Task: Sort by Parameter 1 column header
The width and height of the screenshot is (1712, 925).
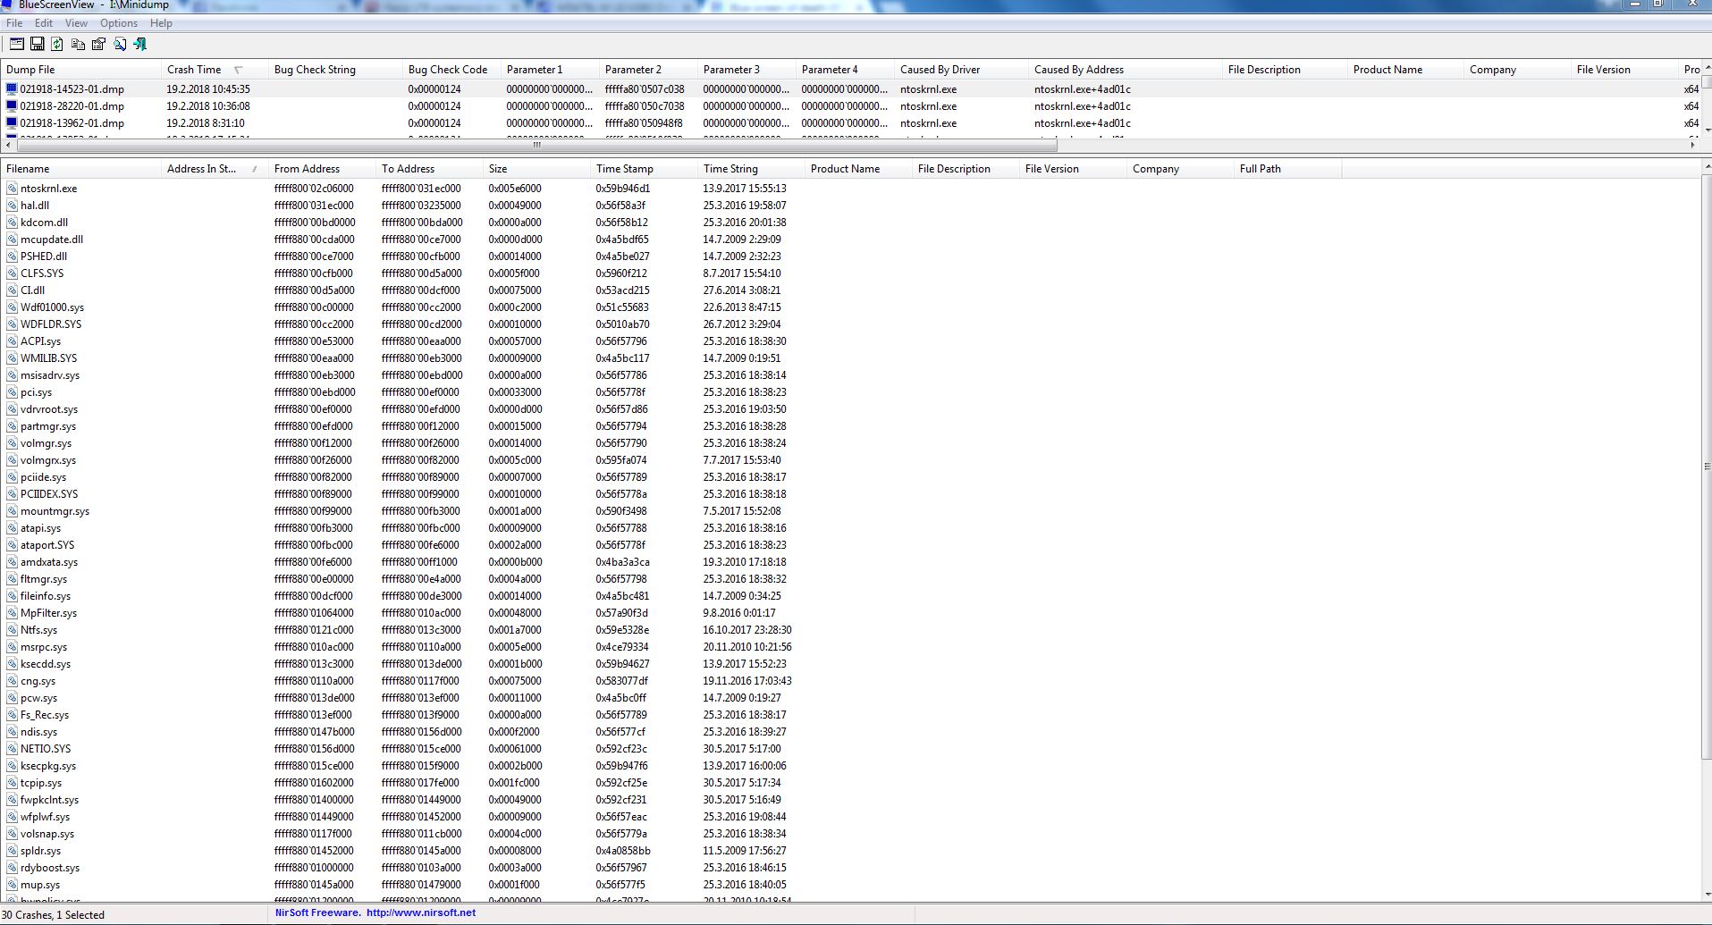Action: point(550,70)
